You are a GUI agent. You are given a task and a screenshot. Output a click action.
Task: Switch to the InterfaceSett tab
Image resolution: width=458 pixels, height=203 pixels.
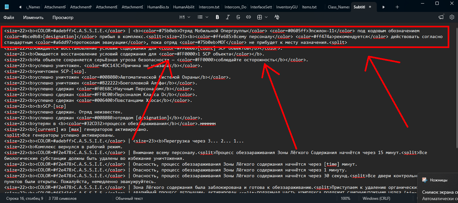pos(261,7)
